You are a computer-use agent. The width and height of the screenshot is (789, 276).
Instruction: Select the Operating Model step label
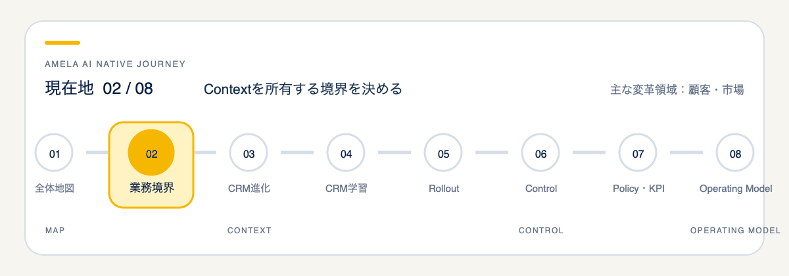coord(736,189)
